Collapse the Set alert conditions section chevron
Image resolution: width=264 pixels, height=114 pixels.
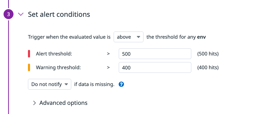pyautogui.click(x=21, y=14)
